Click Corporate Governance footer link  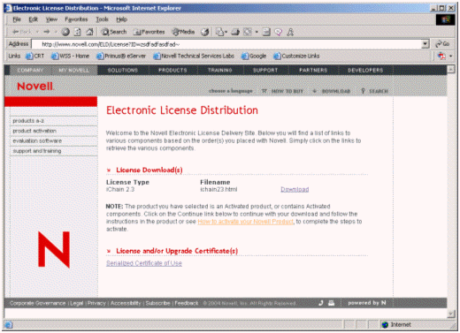click(37, 303)
